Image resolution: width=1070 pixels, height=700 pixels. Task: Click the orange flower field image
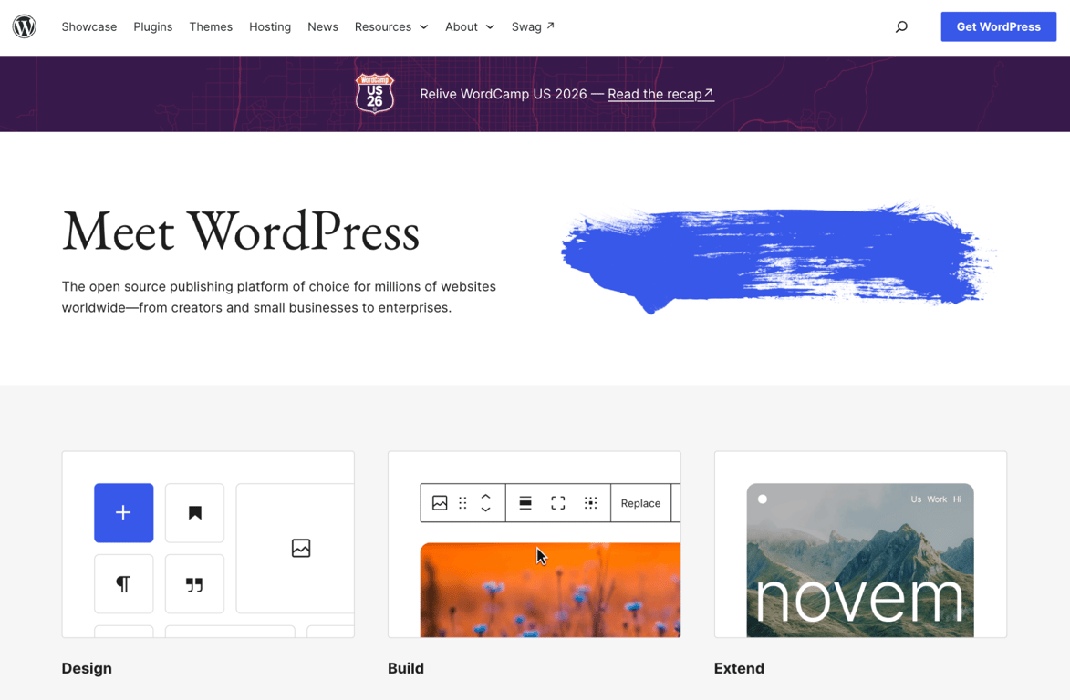click(x=550, y=591)
